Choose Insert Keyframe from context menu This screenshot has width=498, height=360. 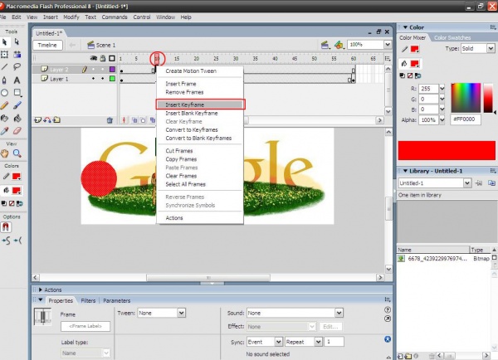pyautogui.click(x=200, y=105)
